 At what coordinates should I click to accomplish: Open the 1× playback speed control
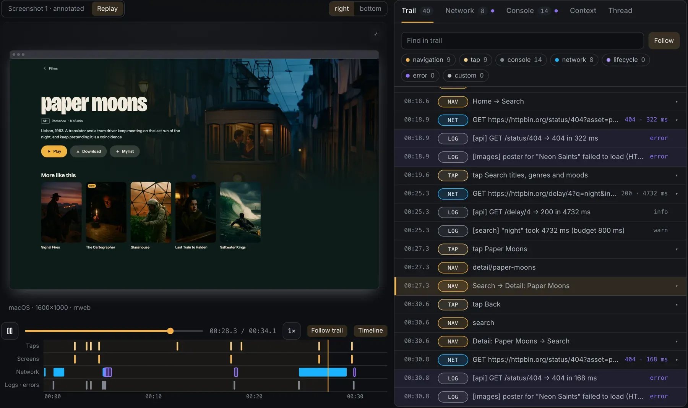click(x=291, y=331)
